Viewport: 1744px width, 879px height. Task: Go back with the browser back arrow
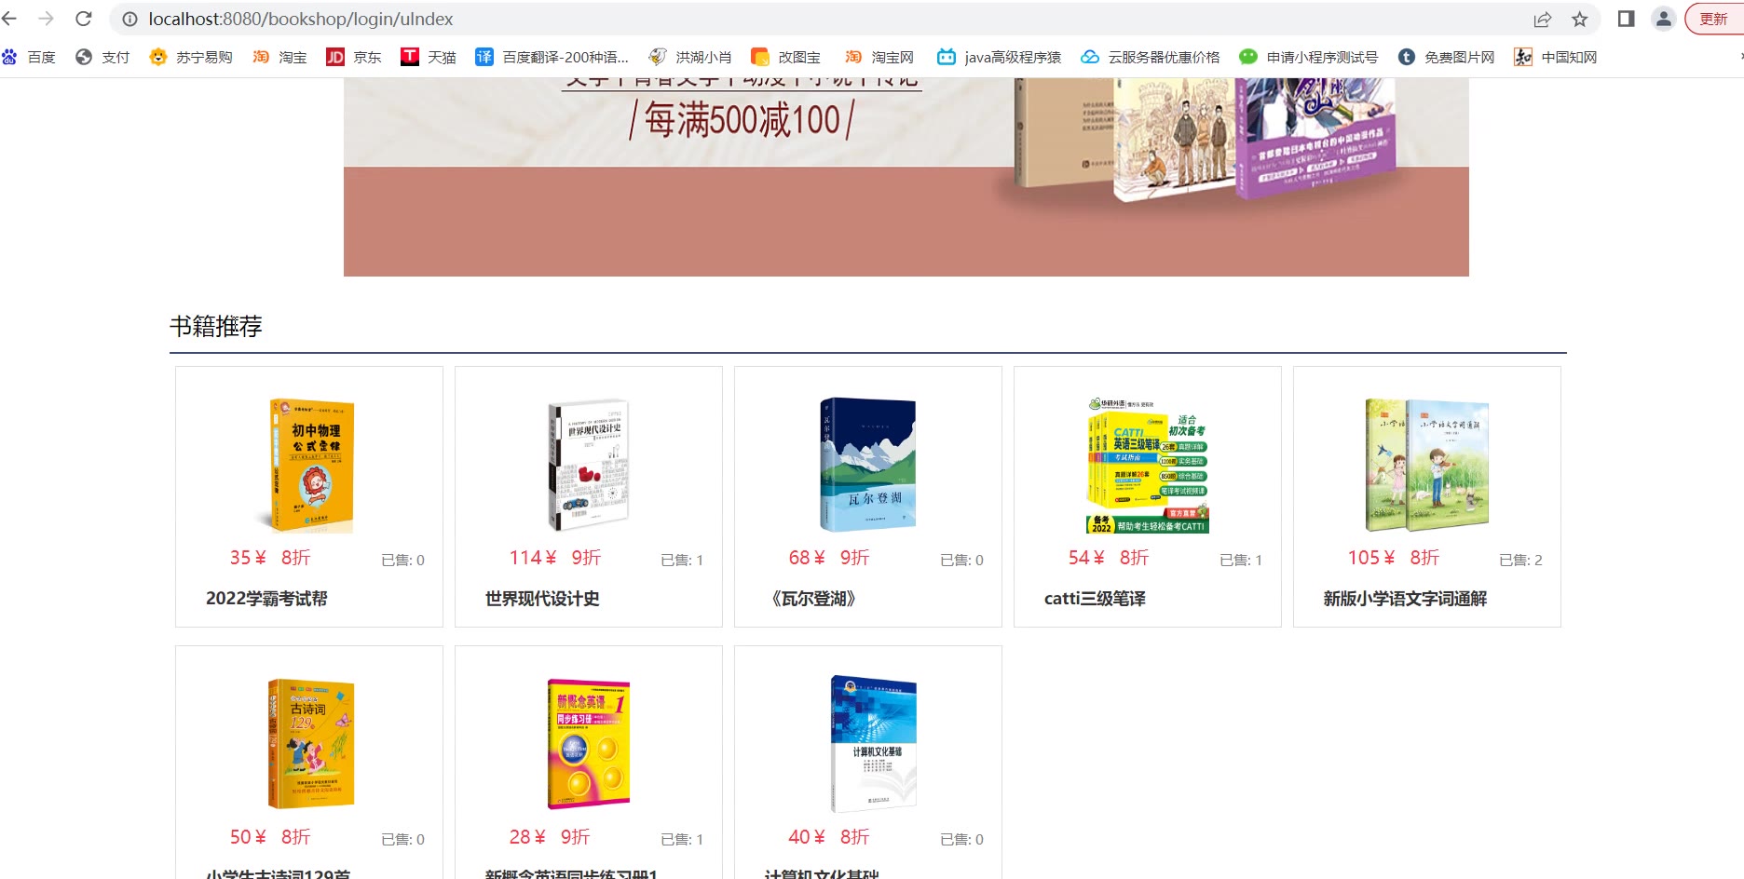pyautogui.click(x=9, y=19)
